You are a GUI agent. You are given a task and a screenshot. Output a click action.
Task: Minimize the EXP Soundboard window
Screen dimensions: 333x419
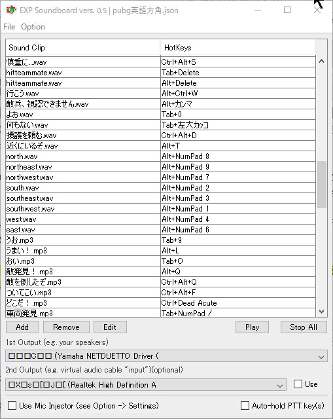point(258,10)
